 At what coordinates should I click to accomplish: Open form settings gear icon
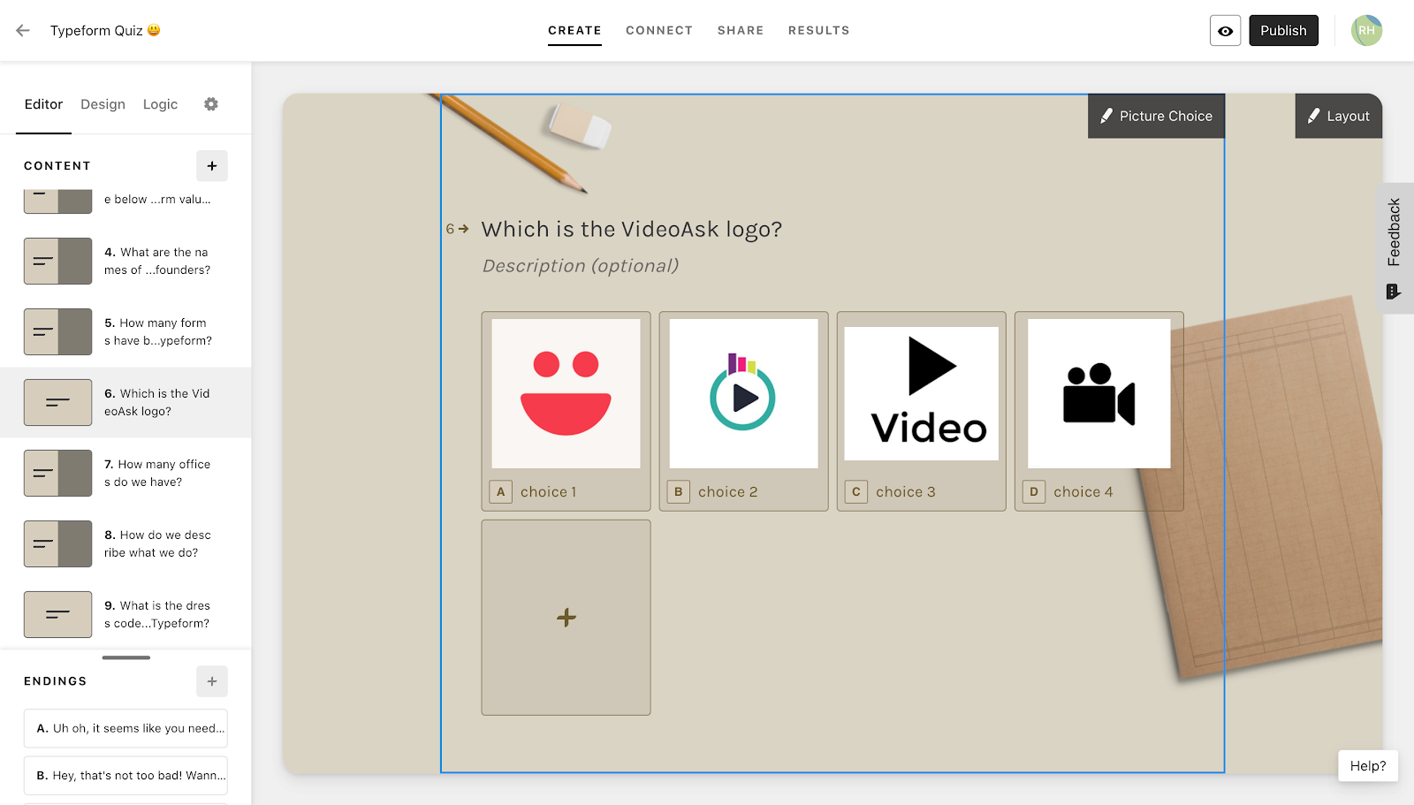211,104
